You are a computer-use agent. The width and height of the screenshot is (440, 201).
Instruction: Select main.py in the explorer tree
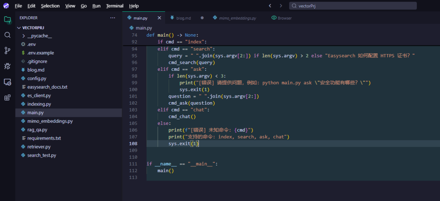coord(68,113)
